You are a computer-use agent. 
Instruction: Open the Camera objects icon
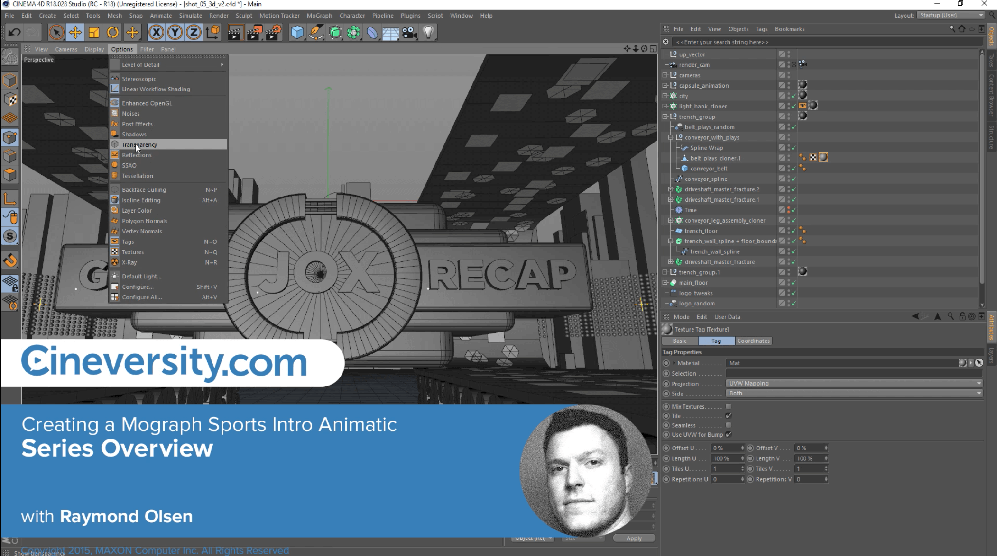point(409,33)
